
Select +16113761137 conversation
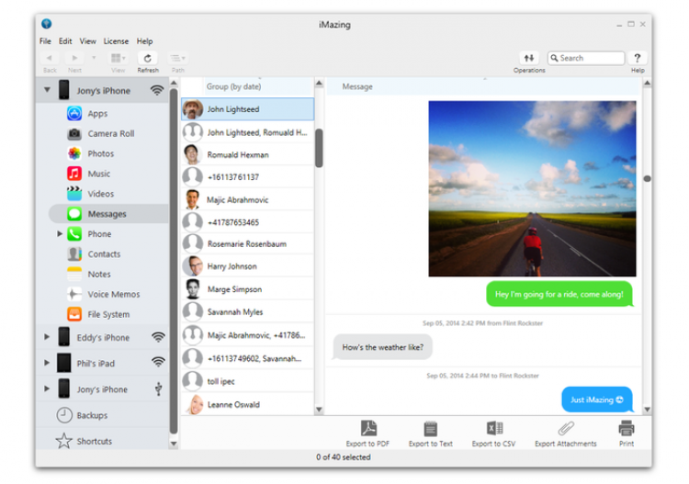coord(248,177)
